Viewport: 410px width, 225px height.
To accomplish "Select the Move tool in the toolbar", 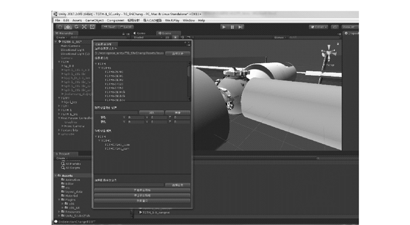I will pyautogui.click(x=68, y=27).
